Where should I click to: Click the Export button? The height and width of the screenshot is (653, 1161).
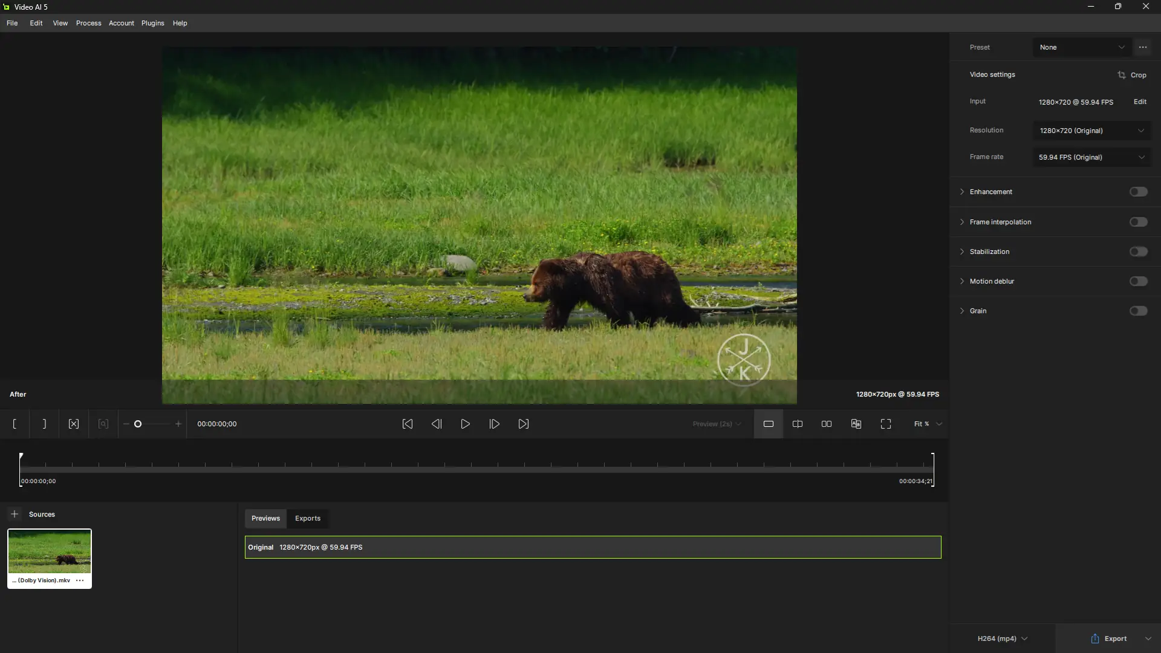coord(1109,638)
